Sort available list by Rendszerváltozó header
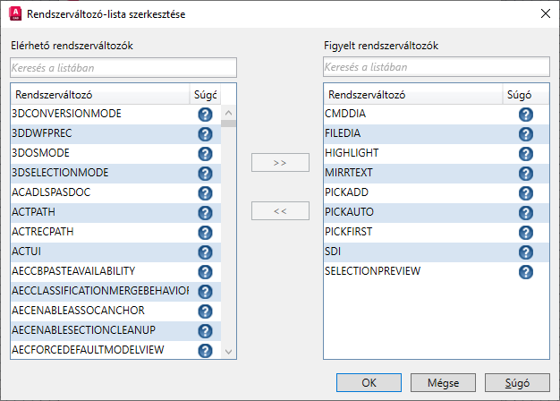The height and width of the screenshot is (401, 560). coord(98,94)
